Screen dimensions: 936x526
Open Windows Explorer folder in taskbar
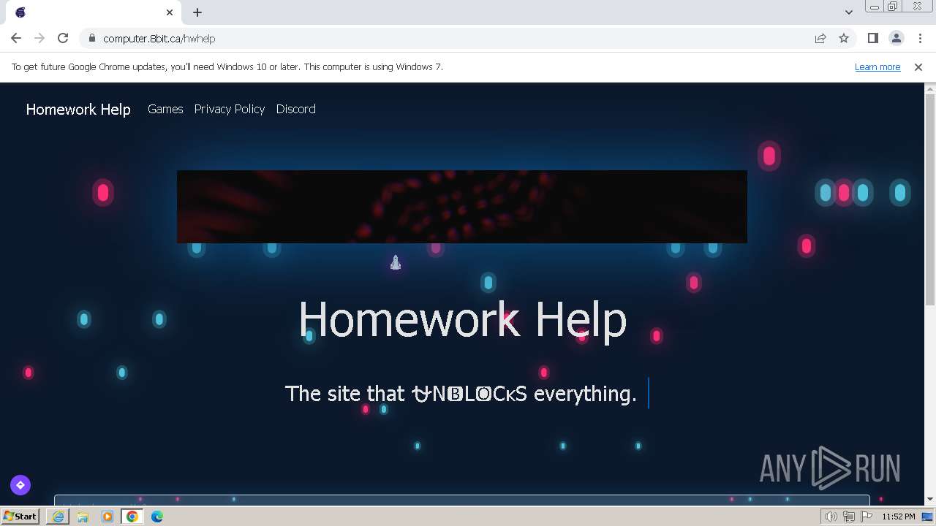pos(83,517)
